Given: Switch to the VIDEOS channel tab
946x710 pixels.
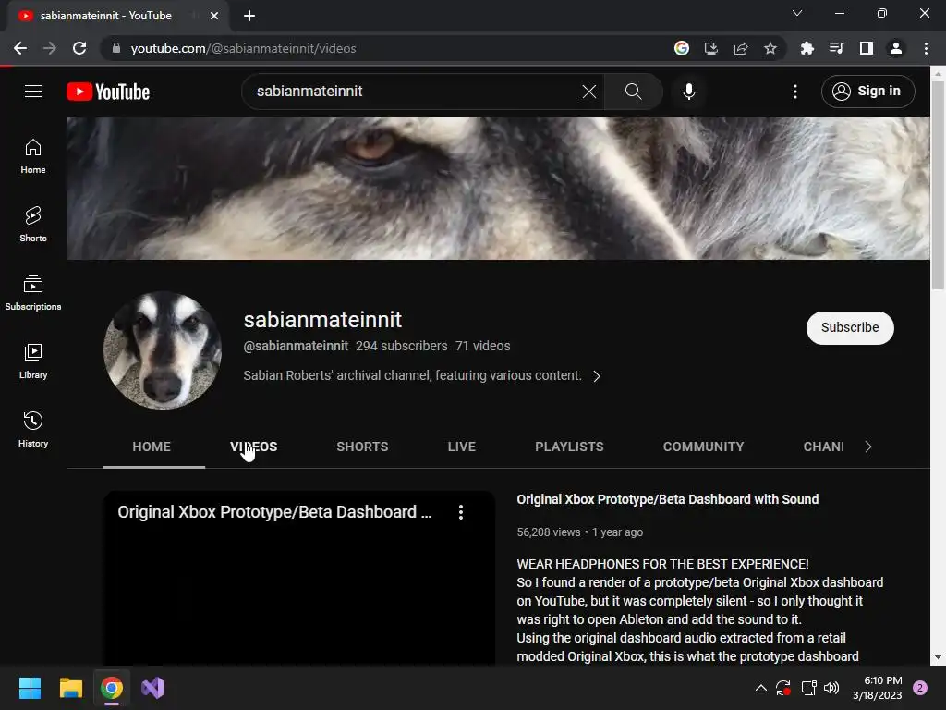Looking at the screenshot, I should pyautogui.click(x=253, y=447).
